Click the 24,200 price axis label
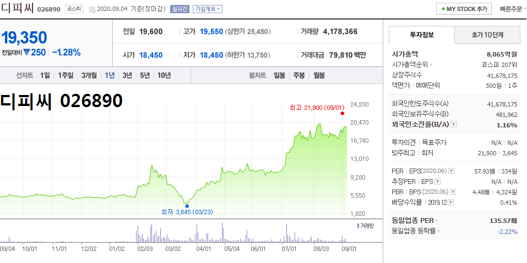This screenshot has height=263, width=527. [359, 104]
